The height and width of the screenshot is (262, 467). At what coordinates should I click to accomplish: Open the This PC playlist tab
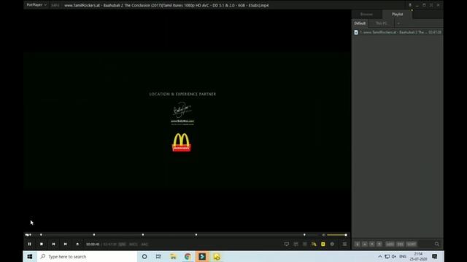381,23
